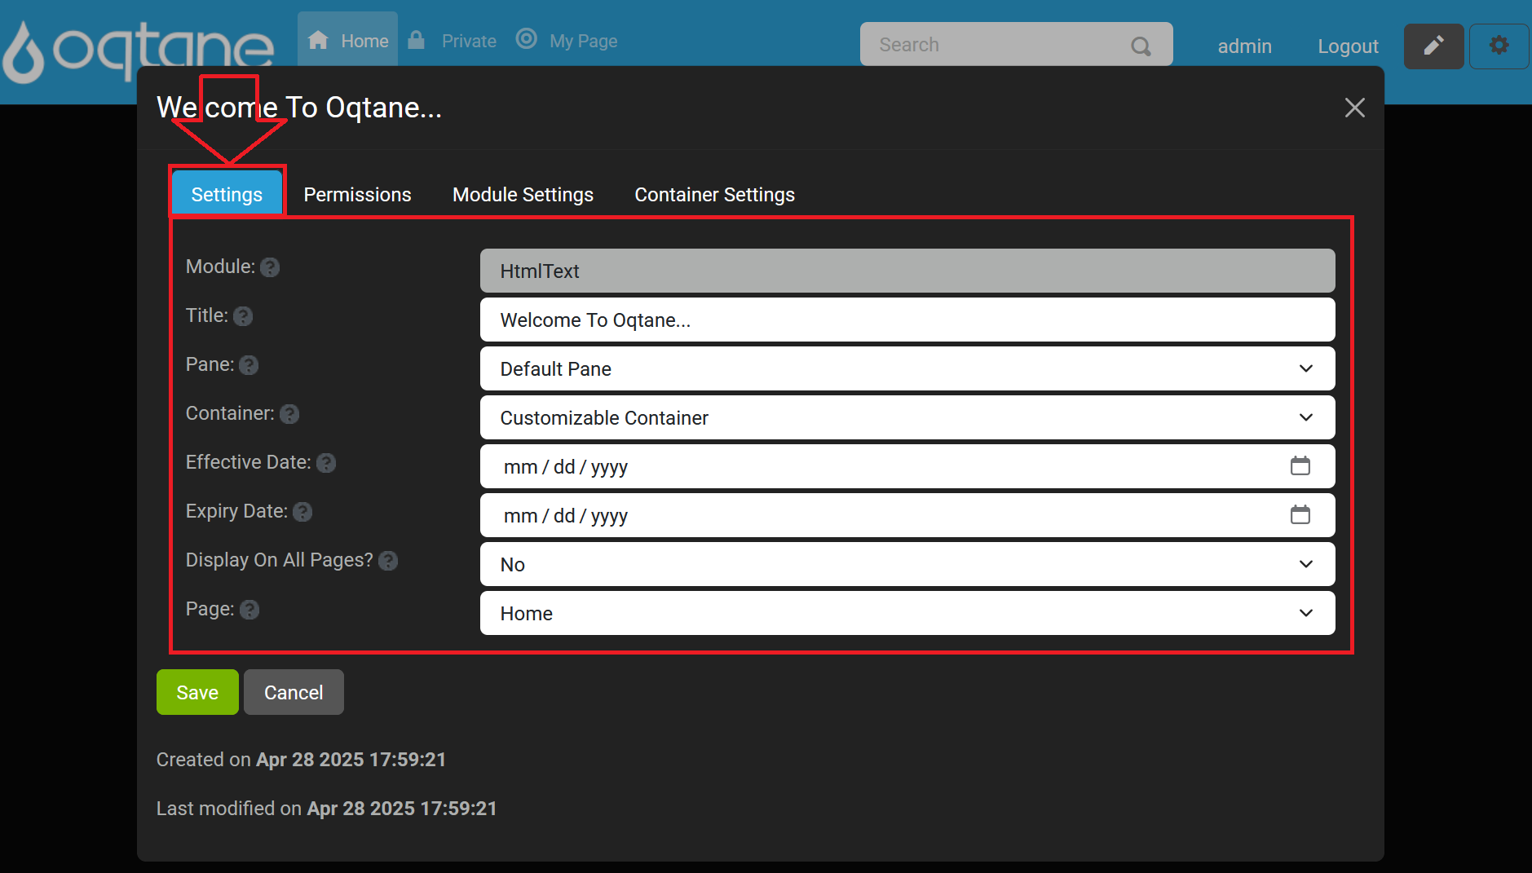The height and width of the screenshot is (873, 1532).
Task: Click the pencil edit mode button
Action: pos(1433,46)
